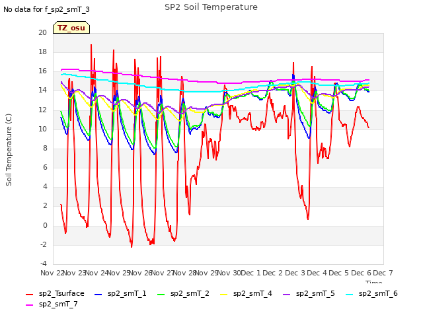Click the -4 y-axis tick label

tap(44, 264)
